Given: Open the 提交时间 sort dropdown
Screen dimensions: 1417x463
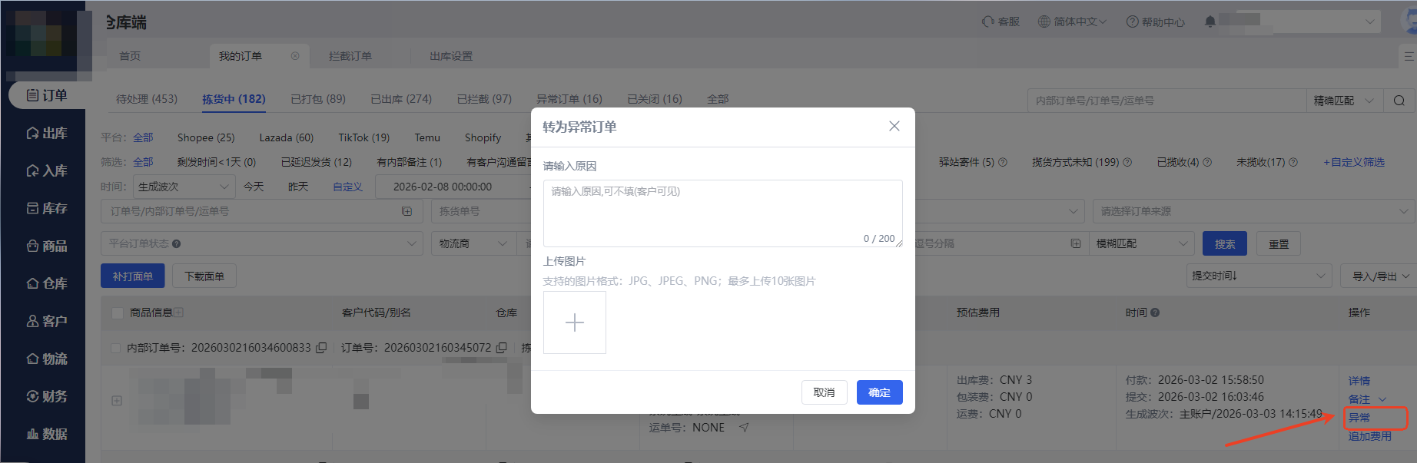Looking at the screenshot, I should (1258, 276).
